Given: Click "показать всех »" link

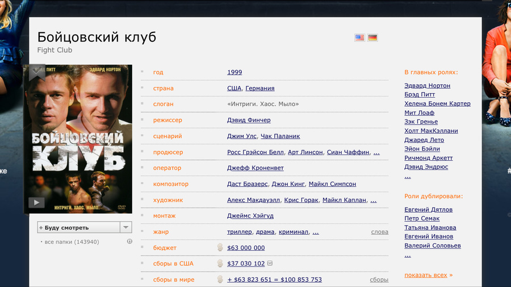Looking at the screenshot, I should 429,275.
